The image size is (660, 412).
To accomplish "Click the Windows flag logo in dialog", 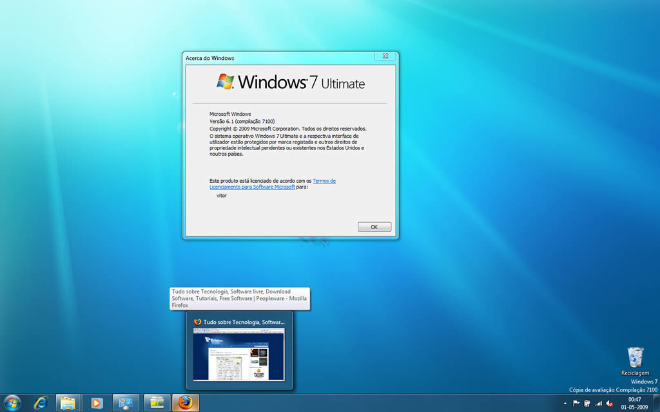I will (x=225, y=82).
